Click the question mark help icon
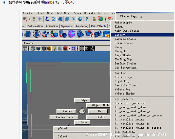This screenshot has height=139, width=175. point(87,19)
